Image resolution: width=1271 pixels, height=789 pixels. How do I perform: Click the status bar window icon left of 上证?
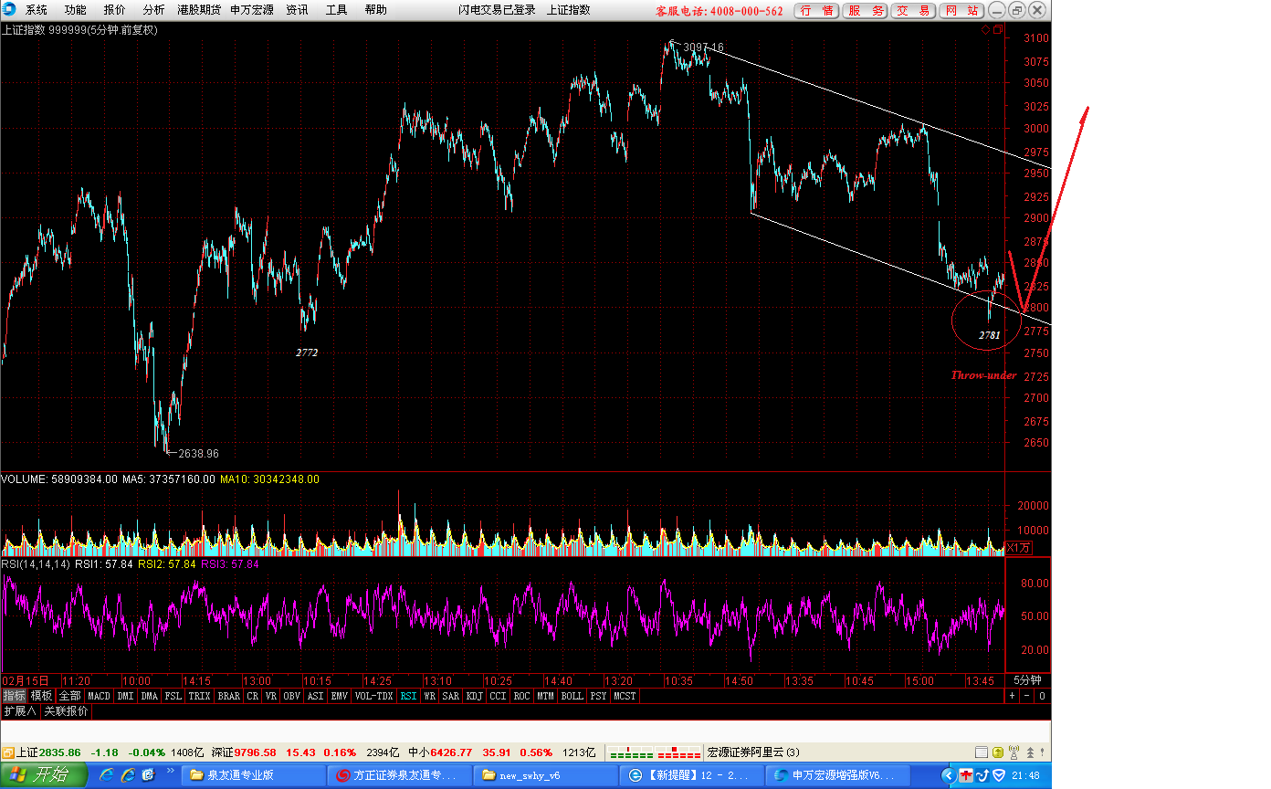pos(7,752)
